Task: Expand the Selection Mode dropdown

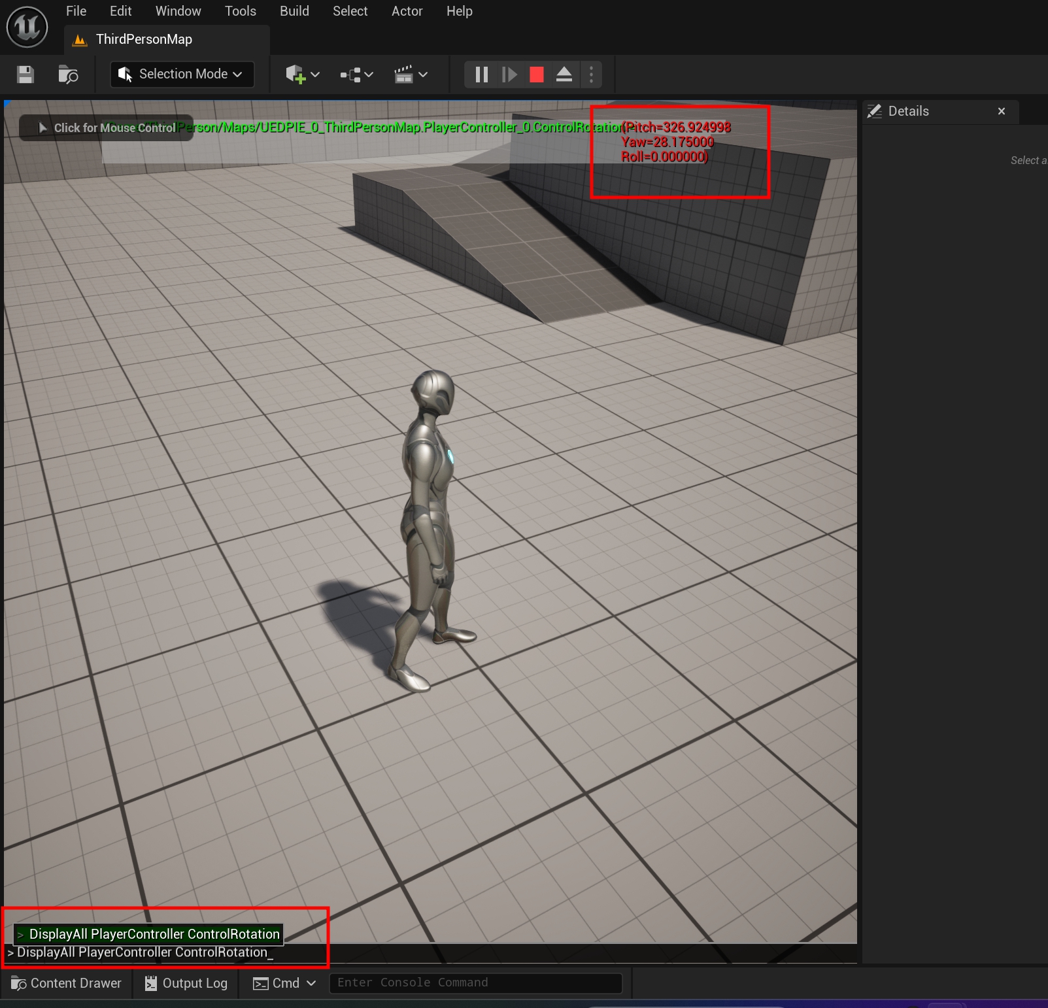Action: (182, 74)
